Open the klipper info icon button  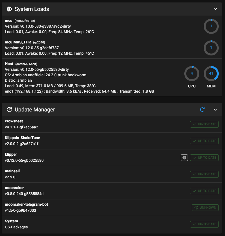tap(184, 158)
